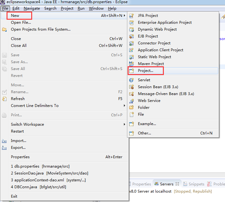225x202 pixels.
Task: Click the Open Projects folder icon
Action: click(4, 30)
